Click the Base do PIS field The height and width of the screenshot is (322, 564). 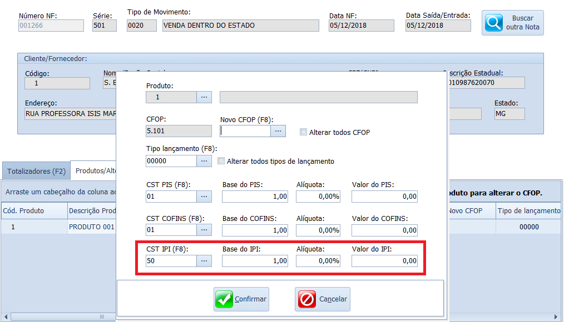coord(255,197)
